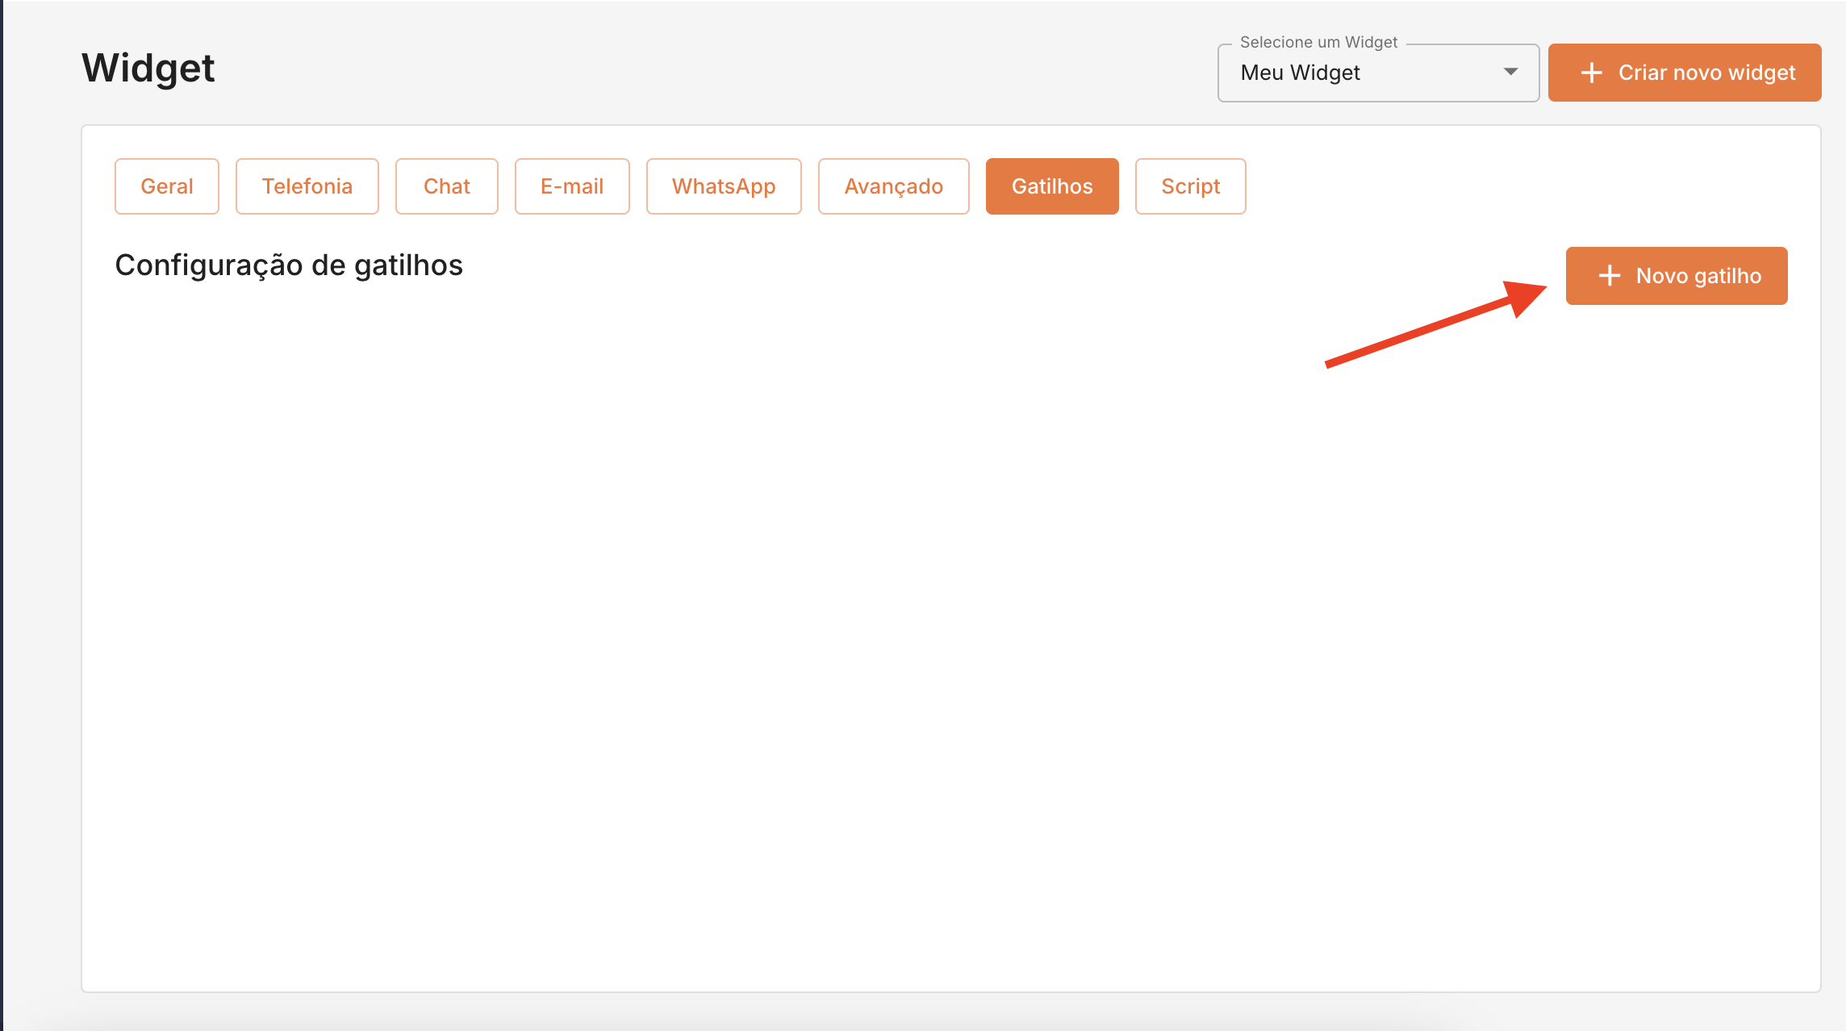Switch to the Avançado tab
1846x1031 pixels.
893,186
